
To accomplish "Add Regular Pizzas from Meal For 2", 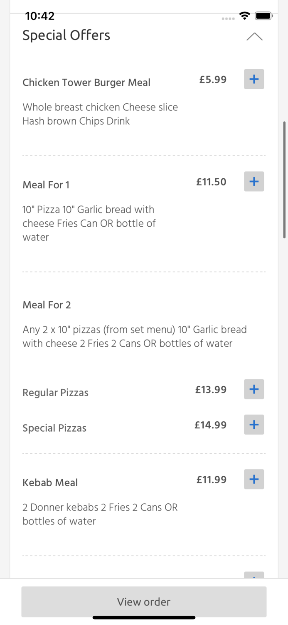I will [254, 389].
